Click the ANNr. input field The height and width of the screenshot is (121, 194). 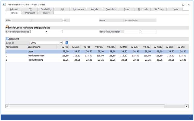tap(45, 20)
